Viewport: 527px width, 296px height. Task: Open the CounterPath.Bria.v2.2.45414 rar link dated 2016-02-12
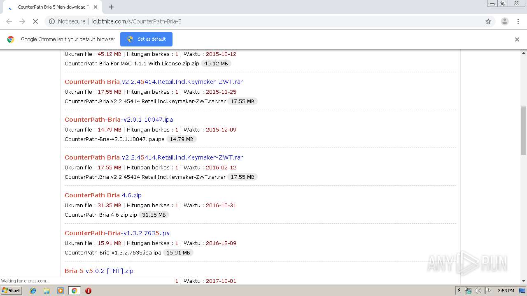coord(154,157)
